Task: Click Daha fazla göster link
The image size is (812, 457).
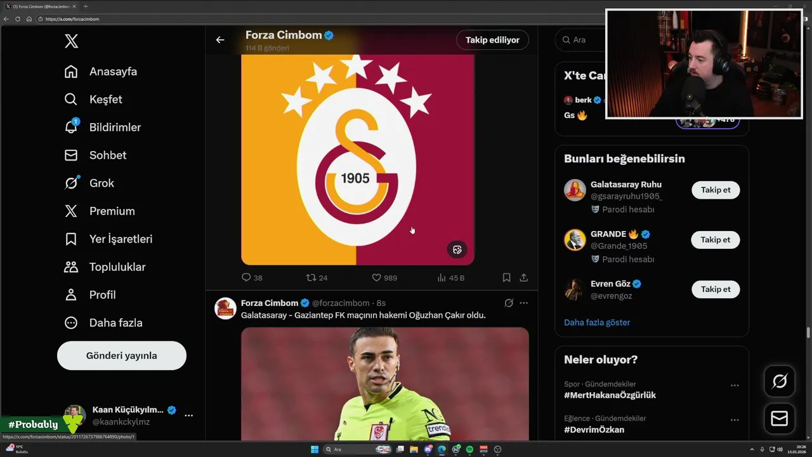Action: (597, 322)
